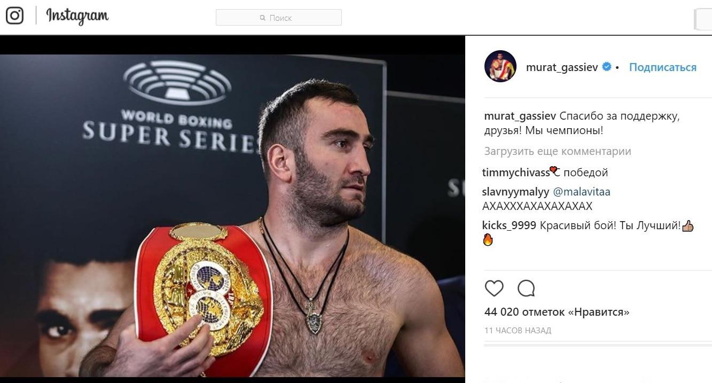Click the blue verified badge
Screen dimensions: 712x383
pos(607,67)
